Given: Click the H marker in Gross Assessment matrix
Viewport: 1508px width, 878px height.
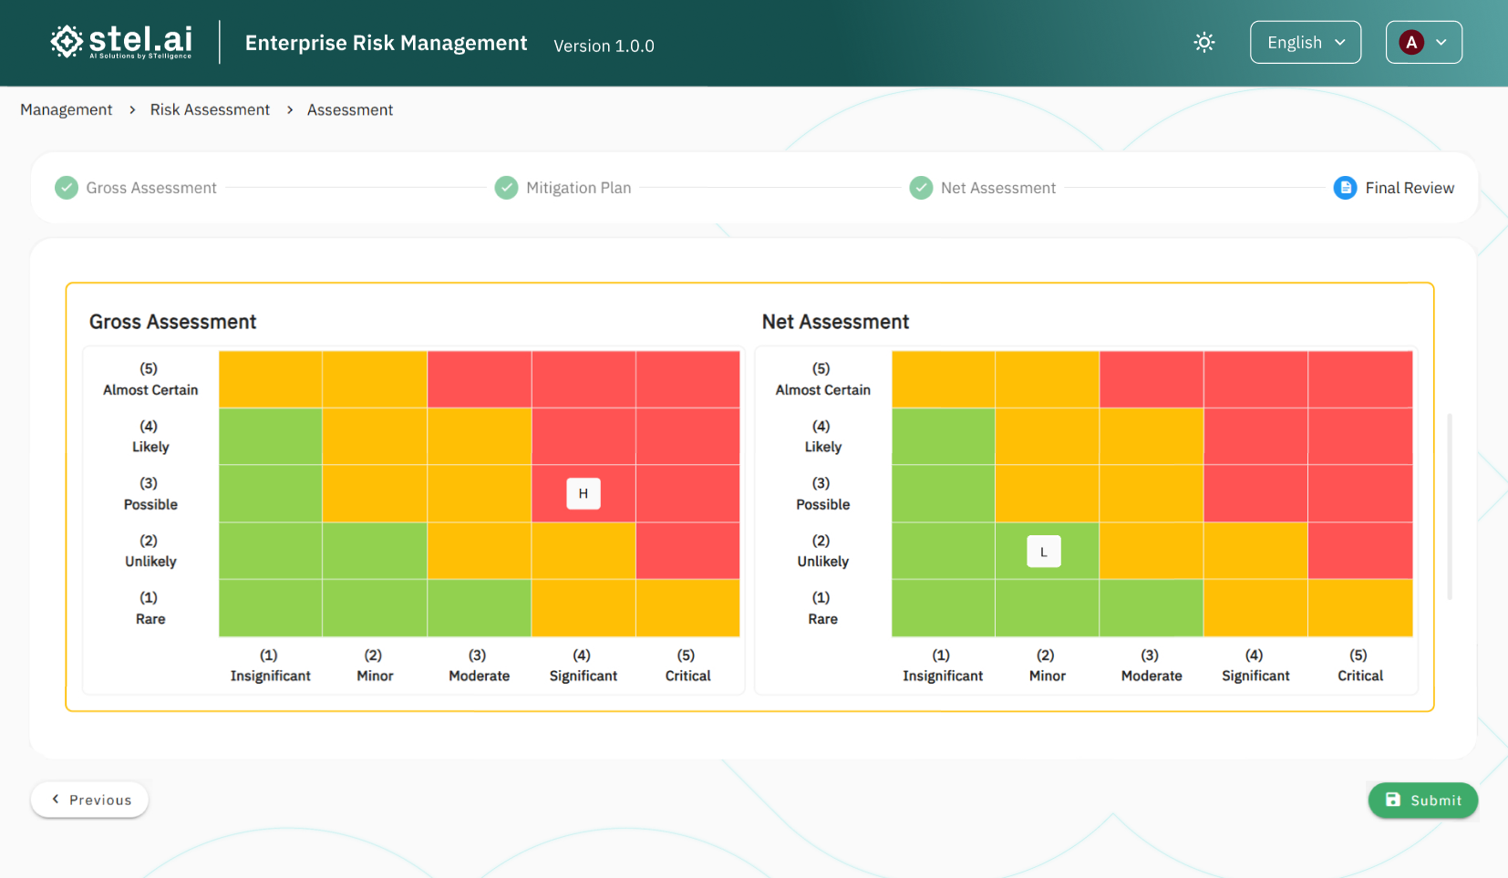Looking at the screenshot, I should (584, 493).
